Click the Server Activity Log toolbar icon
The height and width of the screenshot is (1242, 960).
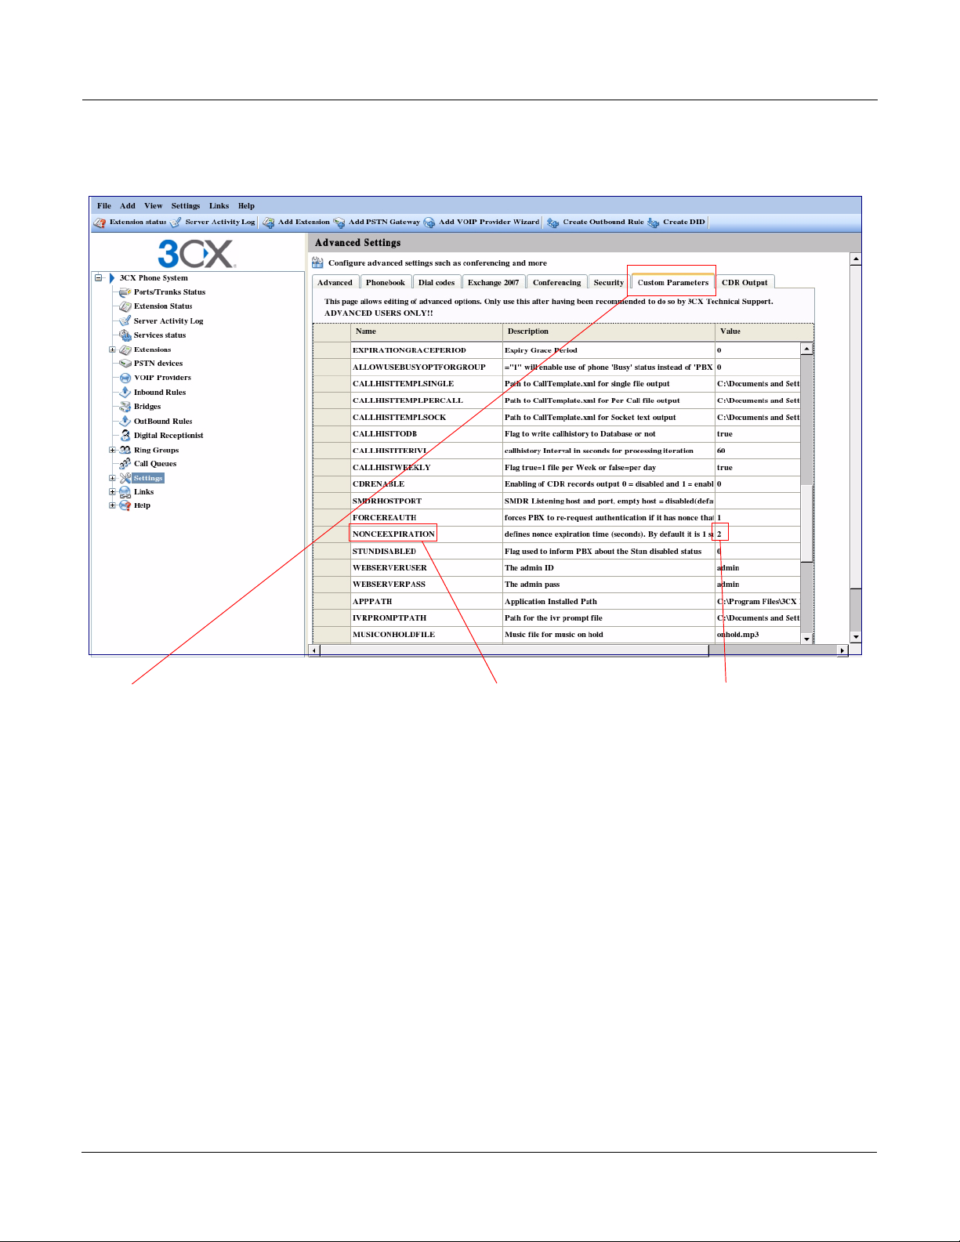(x=176, y=223)
